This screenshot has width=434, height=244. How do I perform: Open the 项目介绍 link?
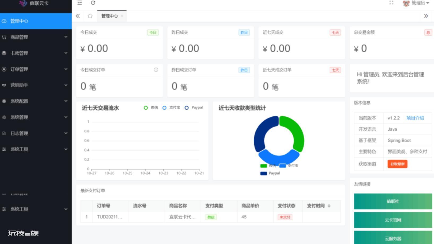[415, 118]
